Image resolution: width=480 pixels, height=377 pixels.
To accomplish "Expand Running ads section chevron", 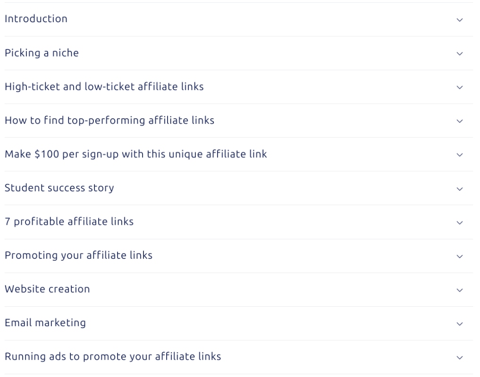I will (460, 358).
